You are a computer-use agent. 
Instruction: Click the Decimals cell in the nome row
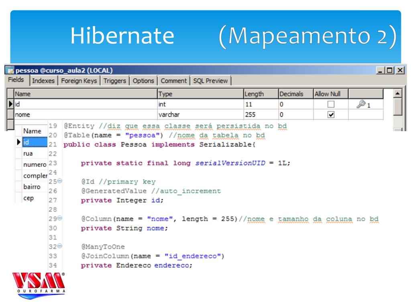pos(296,114)
